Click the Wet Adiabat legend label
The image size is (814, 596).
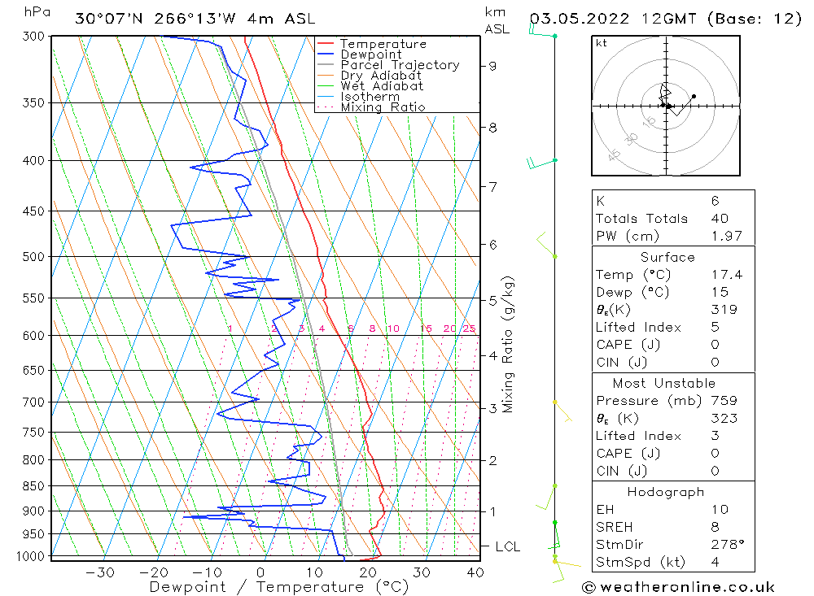[x=382, y=86]
